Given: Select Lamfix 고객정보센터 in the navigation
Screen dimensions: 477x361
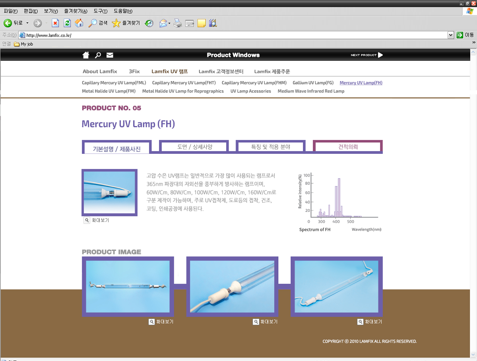Looking at the screenshot, I should point(221,72).
